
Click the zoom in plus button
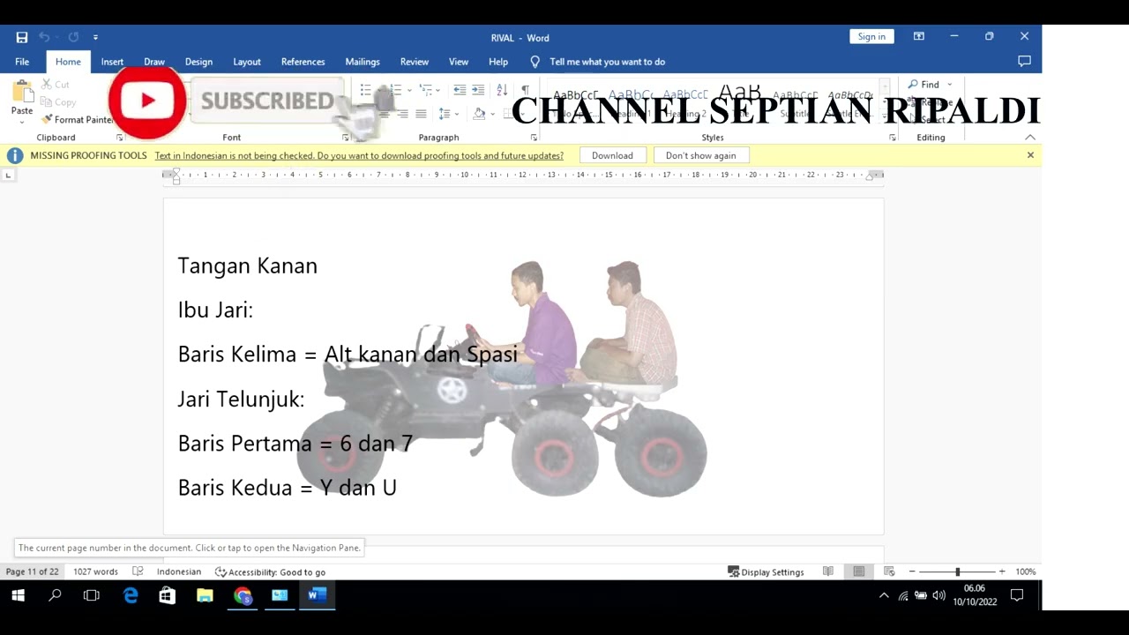pyautogui.click(x=1002, y=571)
